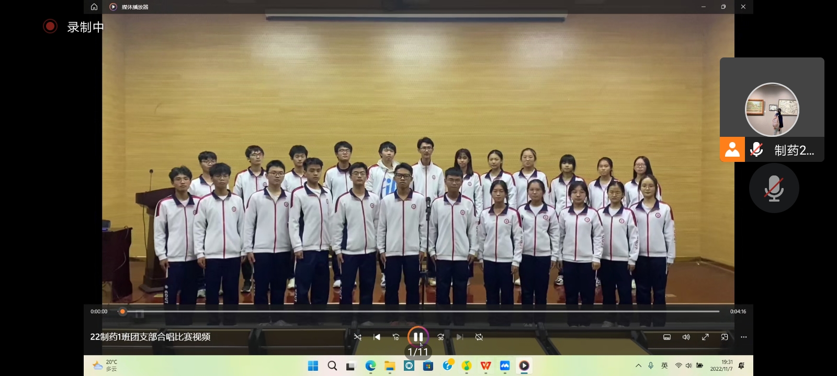Viewport: 837px width, 376px height.
Task: Open the Windows Start menu
Action: pos(313,366)
